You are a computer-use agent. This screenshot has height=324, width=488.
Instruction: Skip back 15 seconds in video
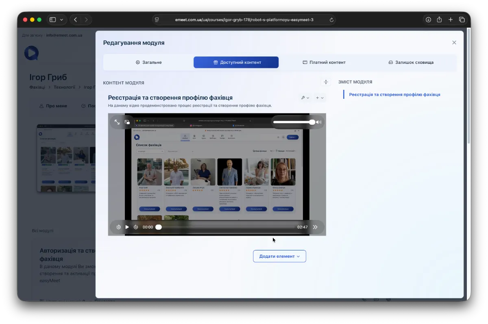tap(118, 227)
